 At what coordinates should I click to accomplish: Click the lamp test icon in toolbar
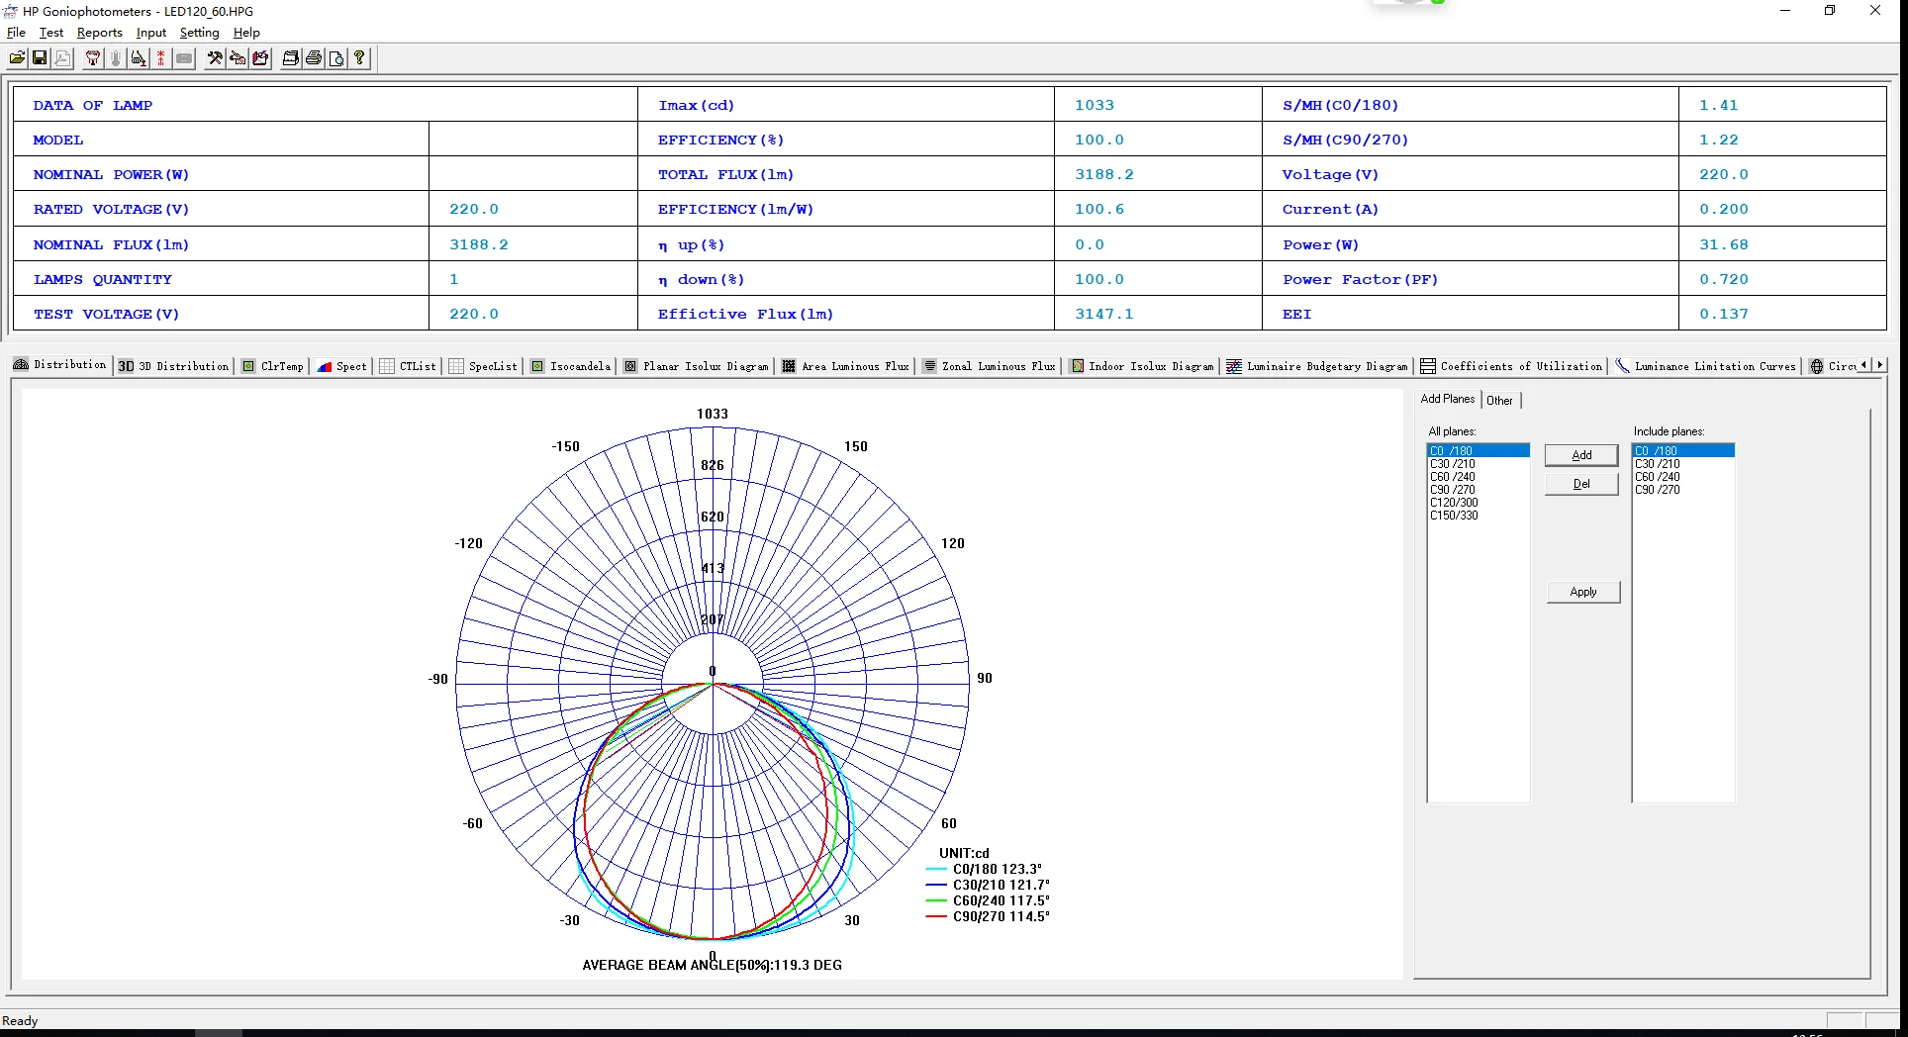pyautogui.click(x=92, y=58)
